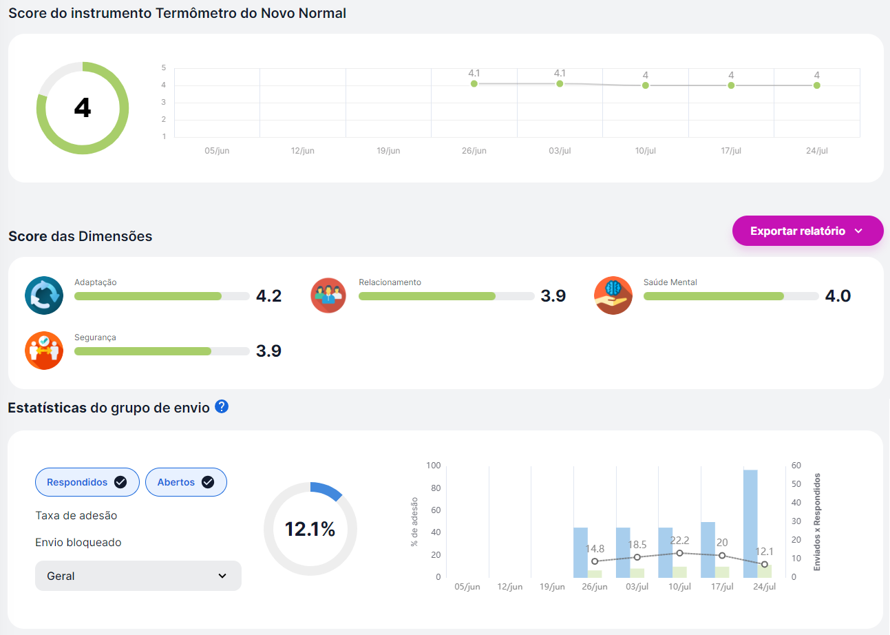Select the 12.1 data point on adhesion chart

pos(764,565)
